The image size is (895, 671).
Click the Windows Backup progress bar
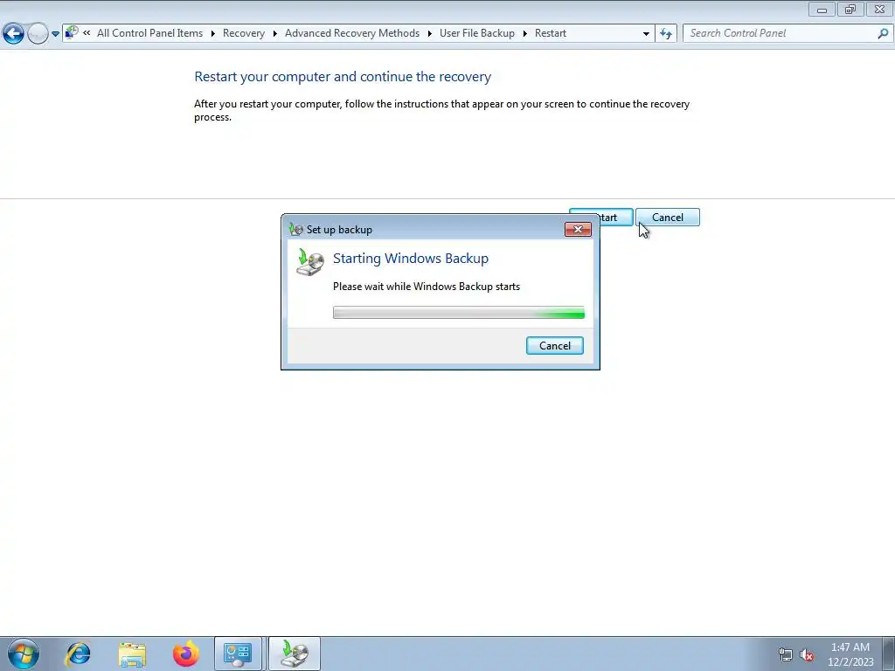(x=459, y=313)
